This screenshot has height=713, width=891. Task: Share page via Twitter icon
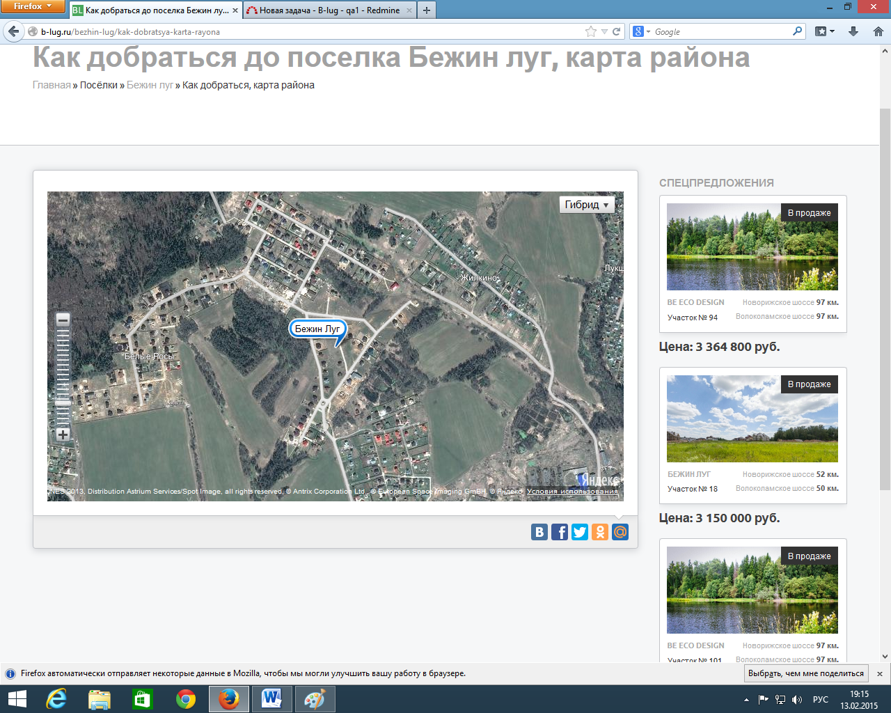(580, 532)
